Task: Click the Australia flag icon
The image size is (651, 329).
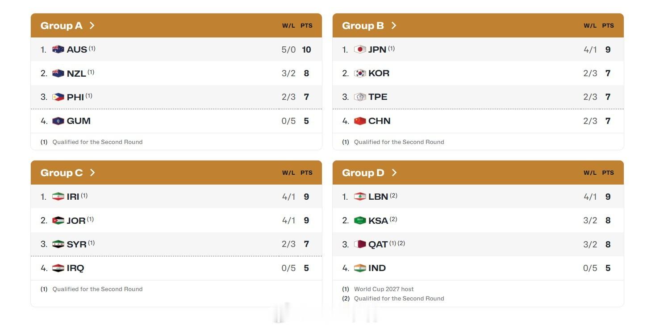Action: [x=58, y=49]
